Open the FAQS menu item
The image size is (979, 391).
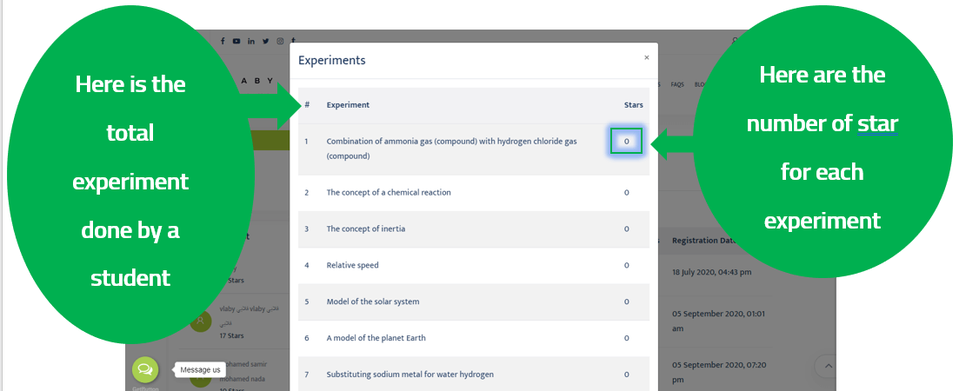click(677, 84)
